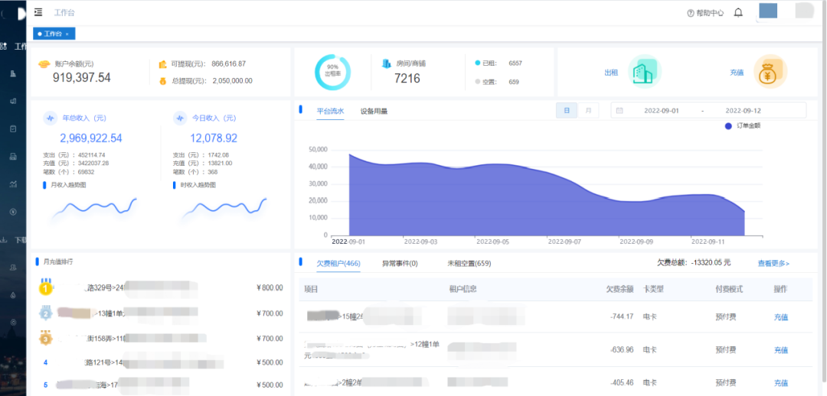Click 查看更多 link
The height and width of the screenshot is (396, 827).
click(x=773, y=264)
